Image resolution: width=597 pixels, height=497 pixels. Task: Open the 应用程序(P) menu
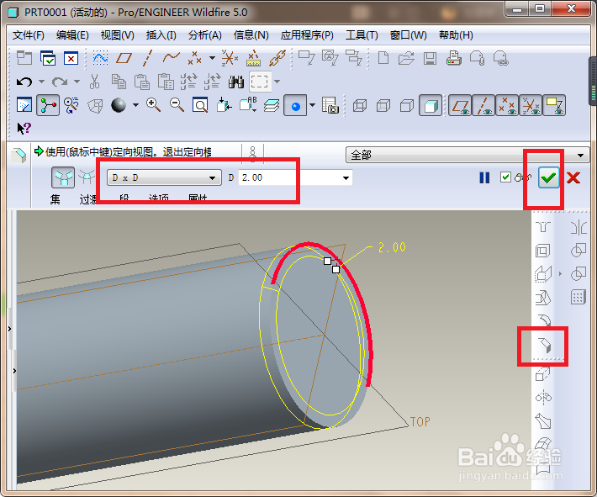307,35
